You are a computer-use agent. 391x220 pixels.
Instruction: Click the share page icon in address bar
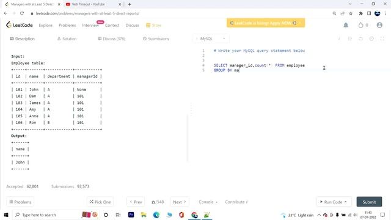pyautogui.click(x=342, y=13)
